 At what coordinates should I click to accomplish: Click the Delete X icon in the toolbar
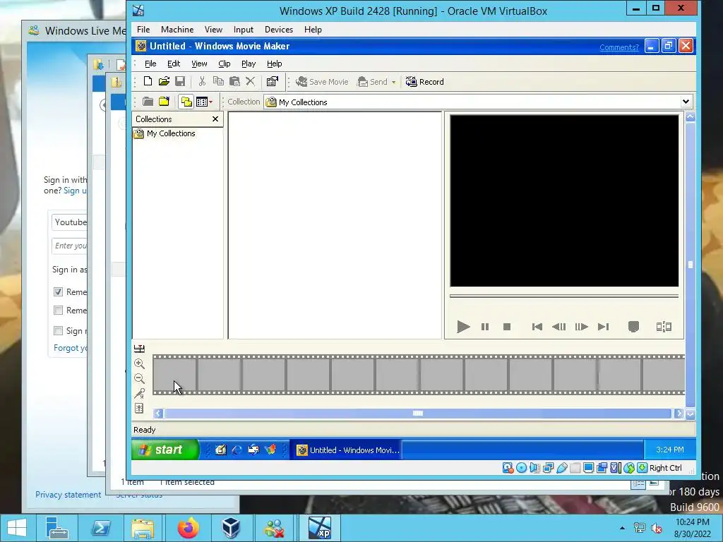(x=251, y=82)
